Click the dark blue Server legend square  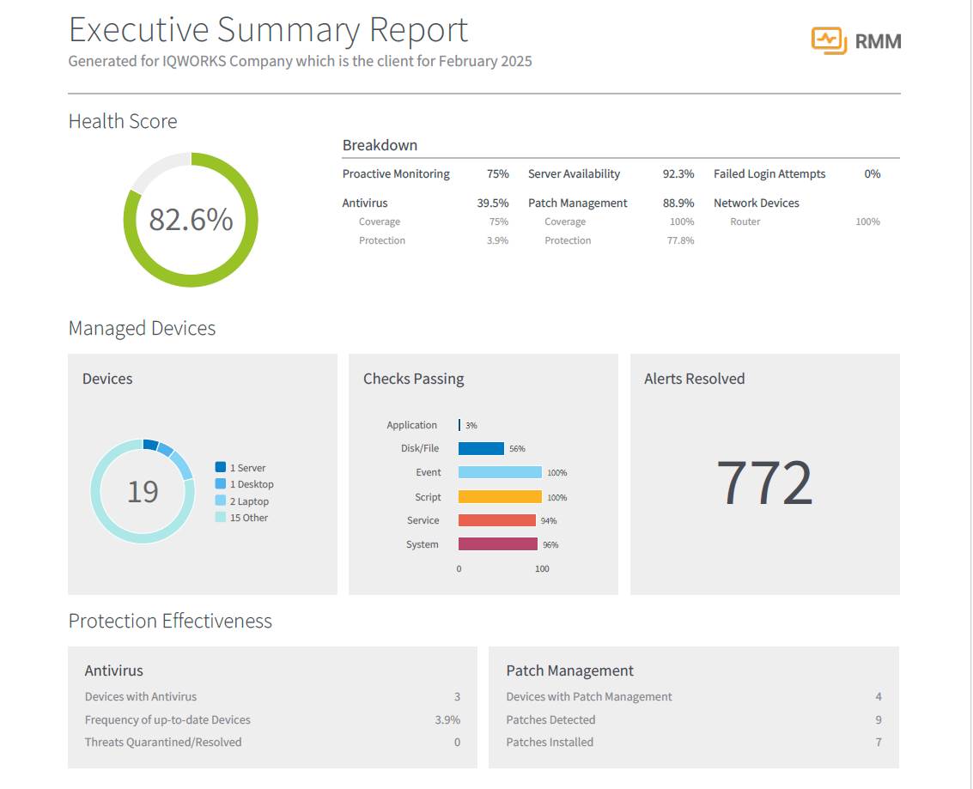221,468
